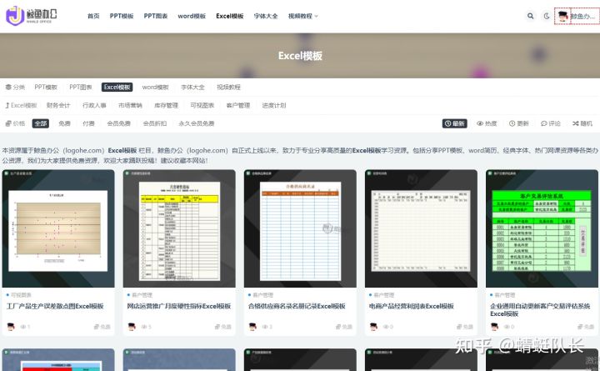Click the 鲸鱼办公 logo
600x371 pixels.
[x=32, y=16]
